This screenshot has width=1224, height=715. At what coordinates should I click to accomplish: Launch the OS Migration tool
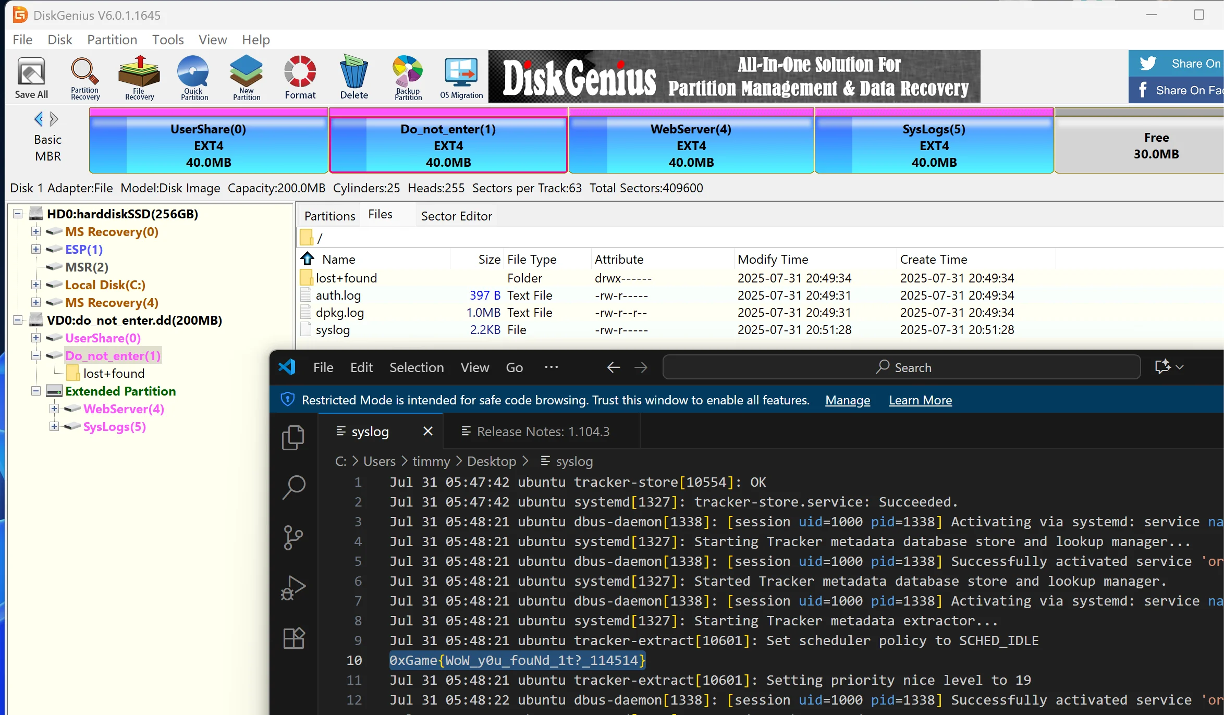[461, 77]
